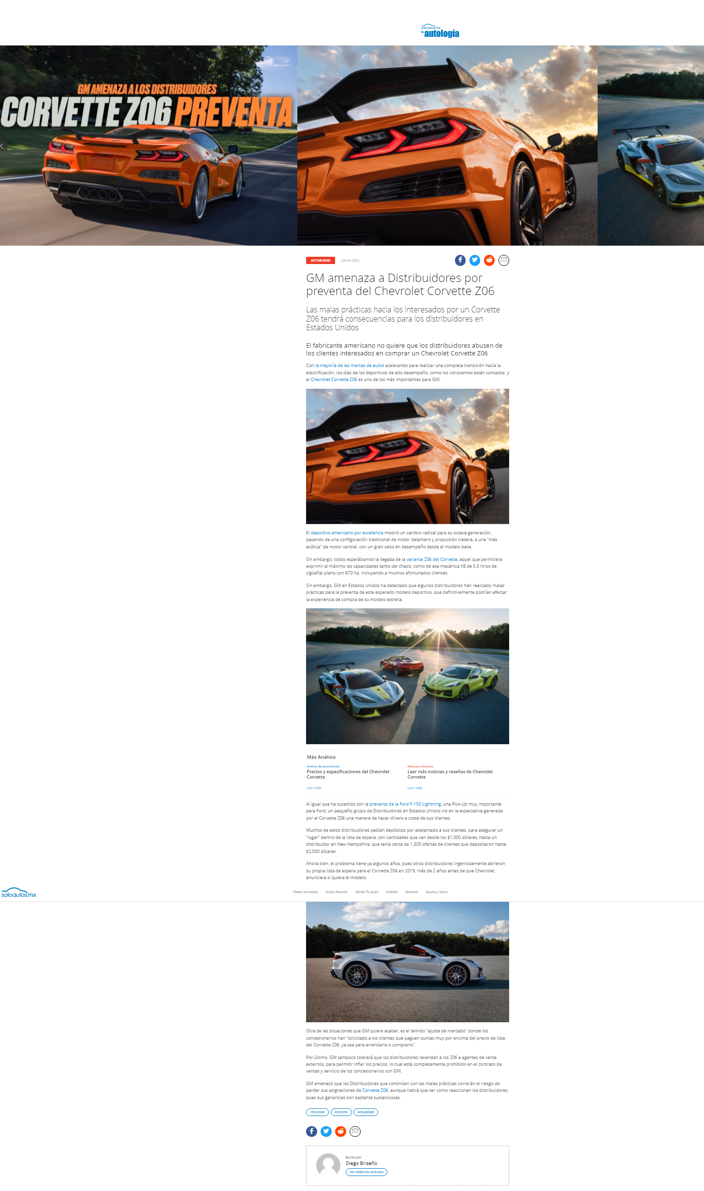Click Ver todos los artículos button
Viewport: 704px width, 1191px height.
coord(367,1172)
